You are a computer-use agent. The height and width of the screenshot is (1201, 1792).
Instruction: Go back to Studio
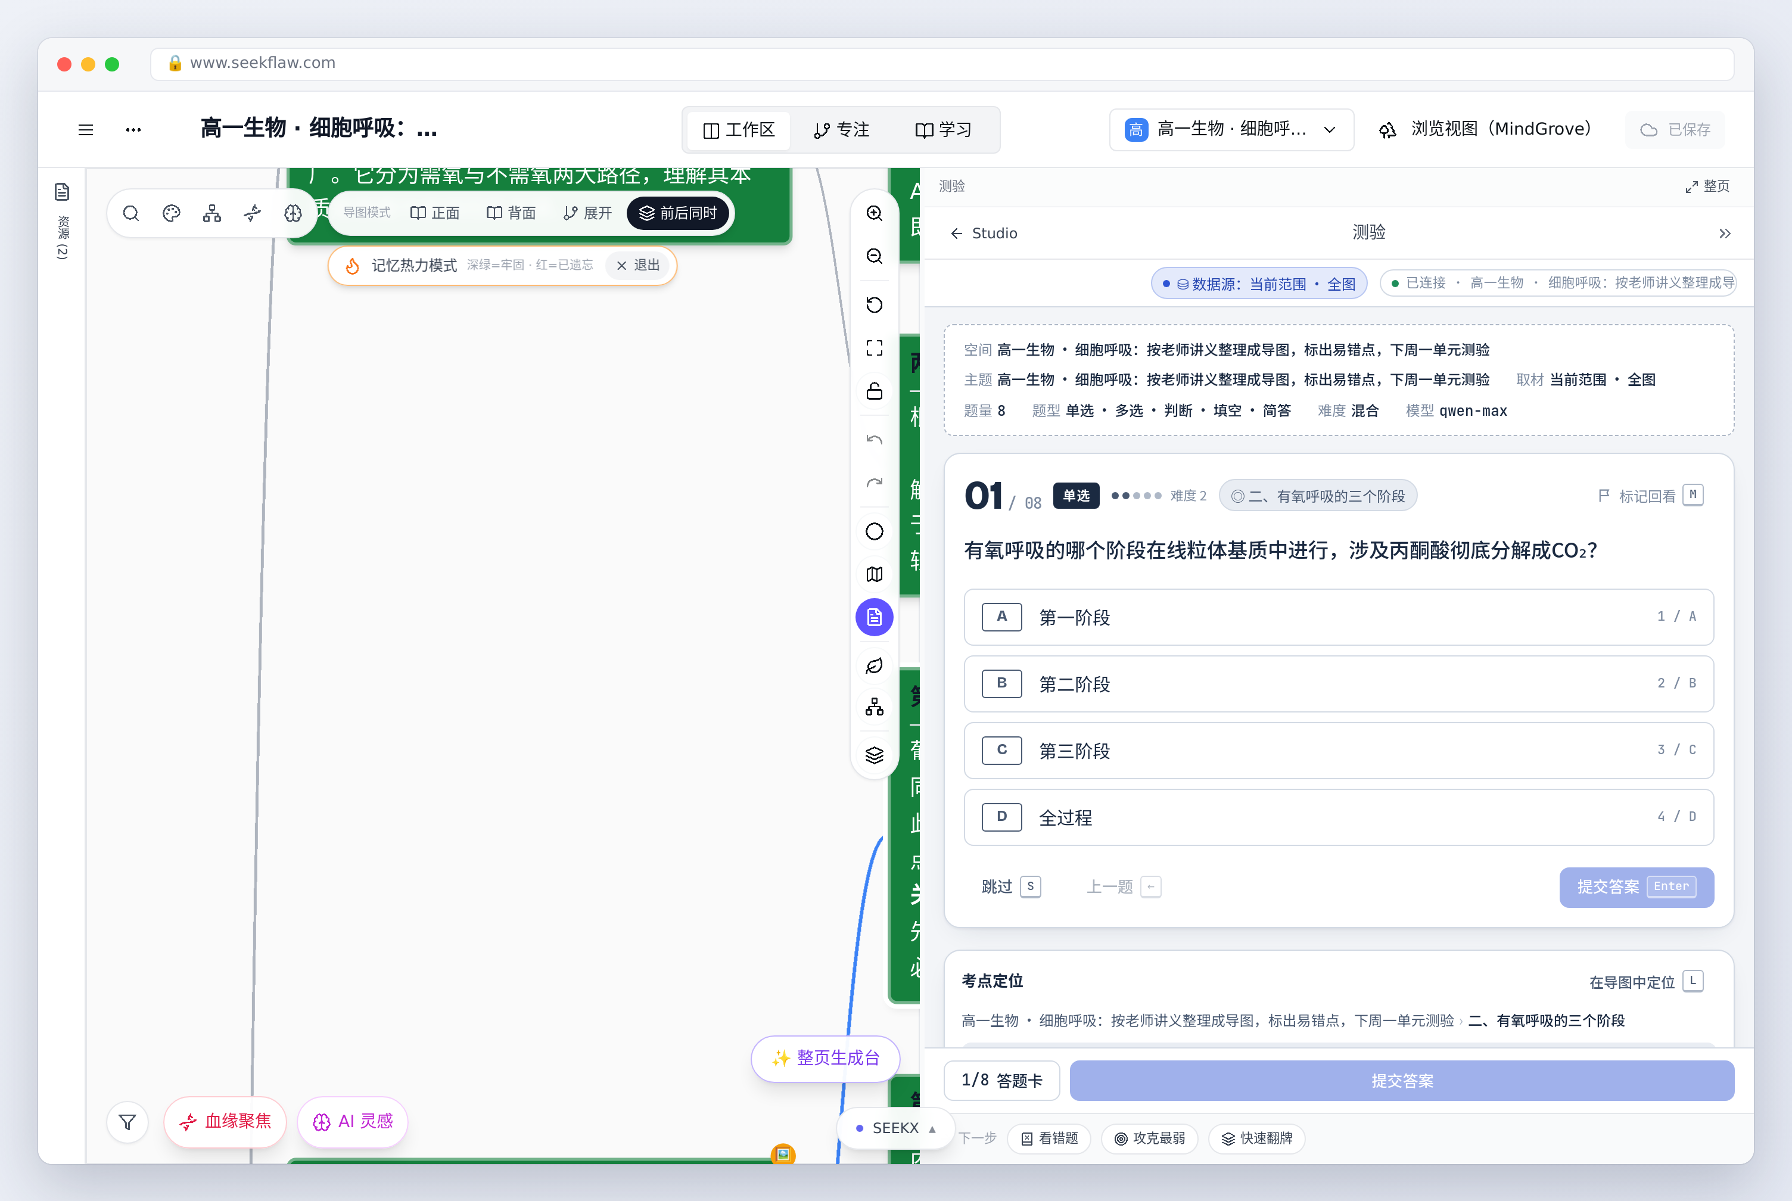pyautogui.click(x=984, y=233)
